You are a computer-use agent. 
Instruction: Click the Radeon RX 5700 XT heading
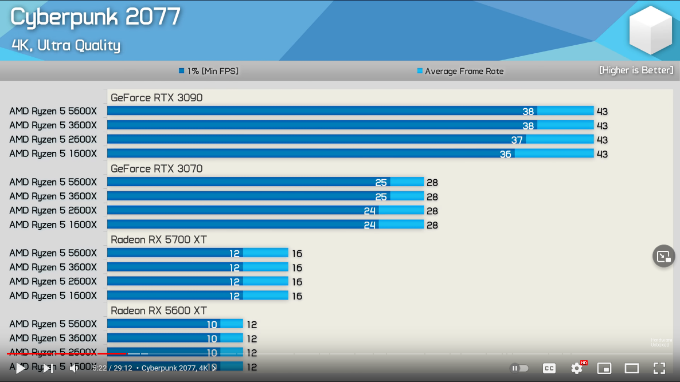(159, 240)
